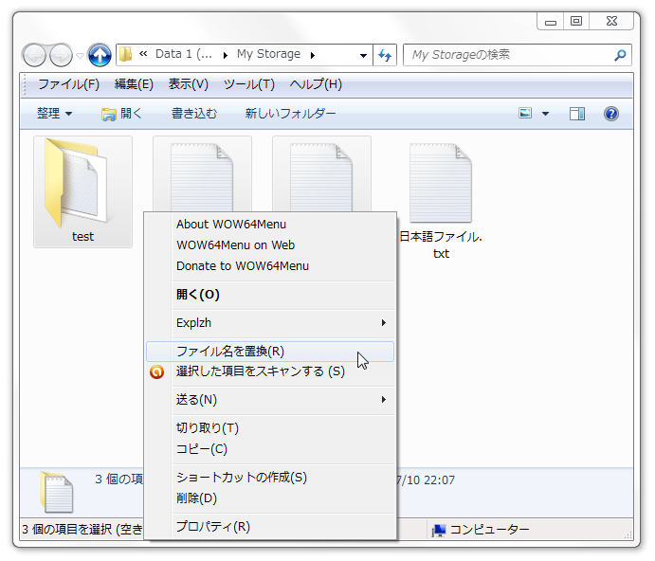655x561 pixels.
Task: Open the ヘルプ(H) menu
Action: (x=316, y=84)
